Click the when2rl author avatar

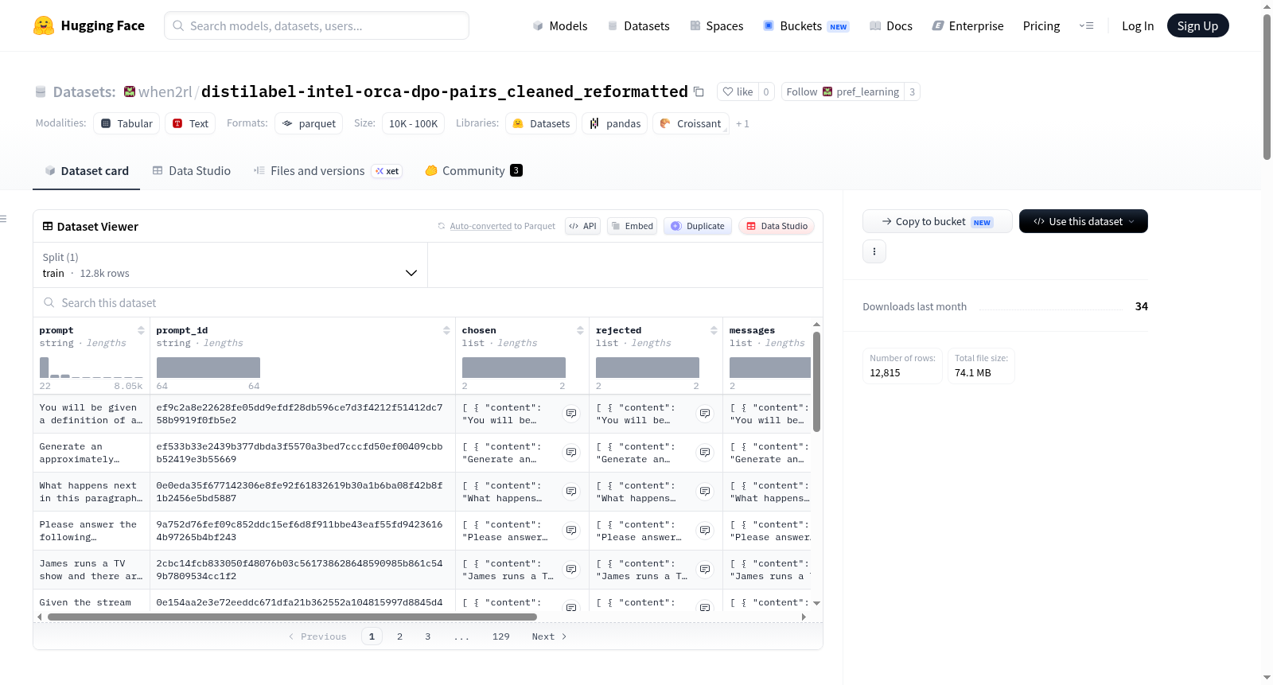click(130, 91)
